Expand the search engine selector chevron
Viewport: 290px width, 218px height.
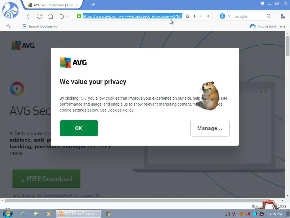coord(229,16)
